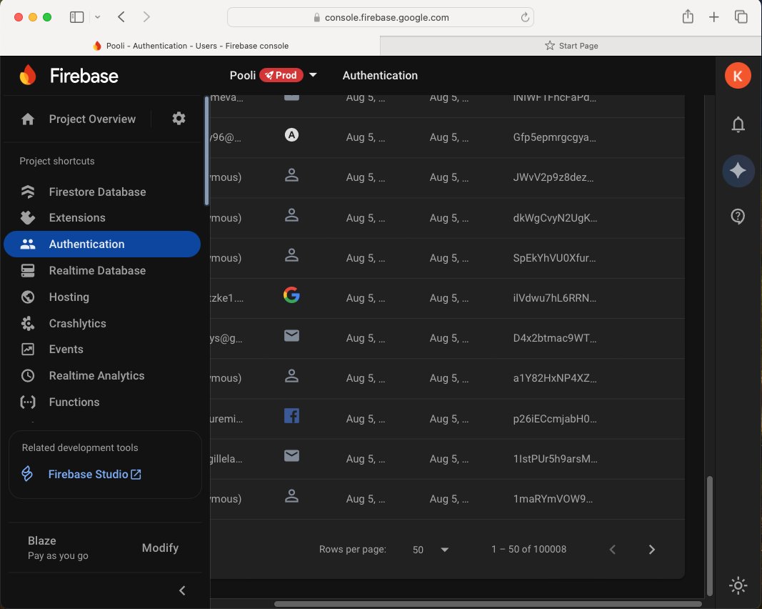The width and height of the screenshot is (762, 609).
Task: Open the K user account avatar
Action: pyautogui.click(x=738, y=76)
